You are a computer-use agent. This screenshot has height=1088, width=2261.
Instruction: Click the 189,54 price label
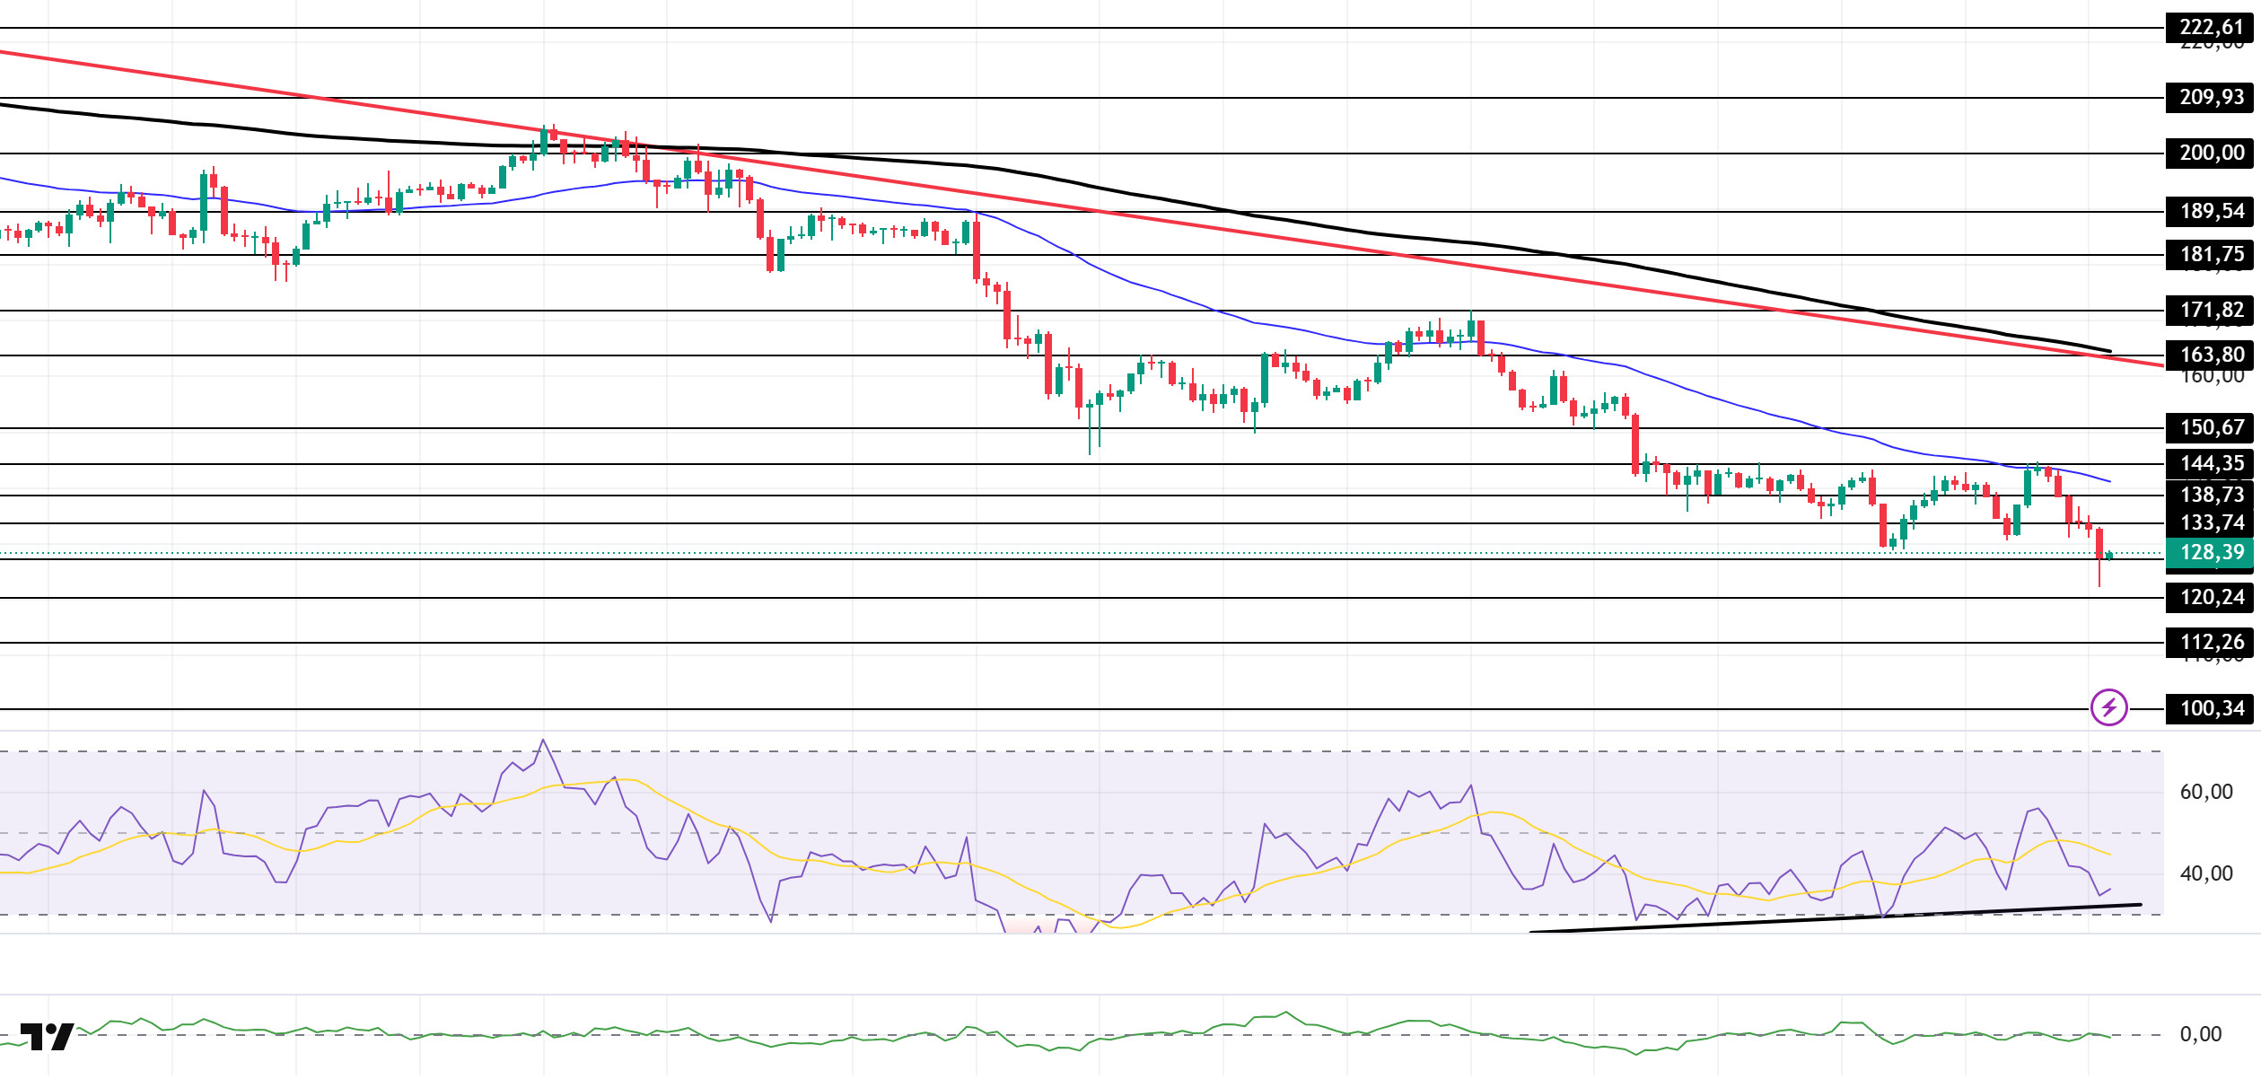2211,211
